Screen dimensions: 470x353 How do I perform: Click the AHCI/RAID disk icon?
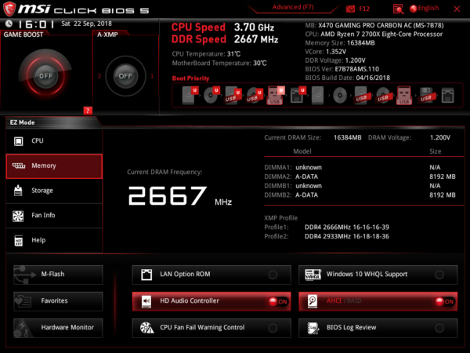313,301
